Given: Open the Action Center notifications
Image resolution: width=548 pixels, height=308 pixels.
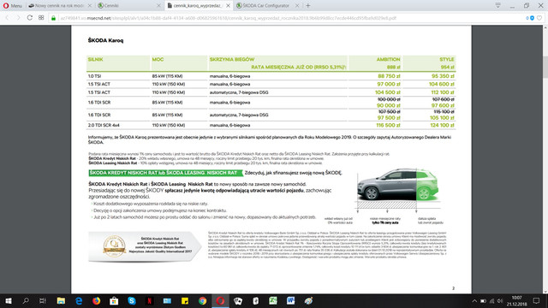Looking at the screenshot, I should 536,300.
